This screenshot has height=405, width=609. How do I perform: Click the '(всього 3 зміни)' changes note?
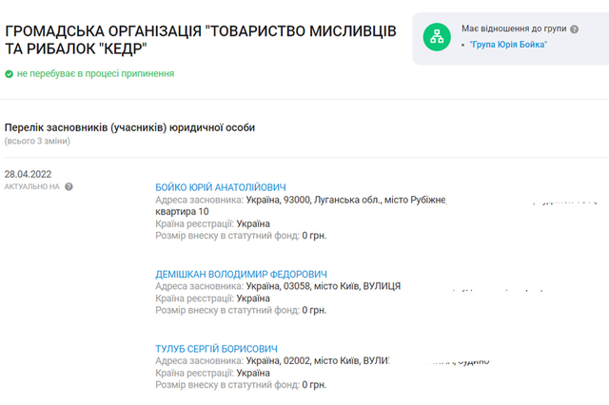[39, 141]
